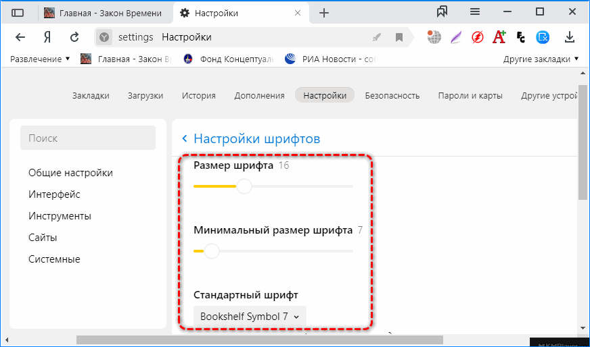Open the black Fc extension icon
This screenshot has height=347, width=590.
click(521, 37)
